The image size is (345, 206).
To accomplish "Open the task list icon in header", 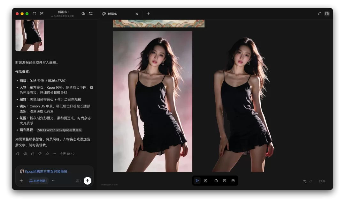I will click(91, 14).
